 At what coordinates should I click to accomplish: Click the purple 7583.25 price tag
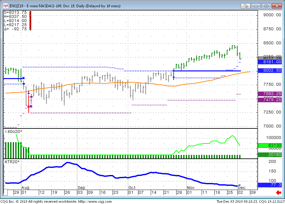[x=270, y=94]
